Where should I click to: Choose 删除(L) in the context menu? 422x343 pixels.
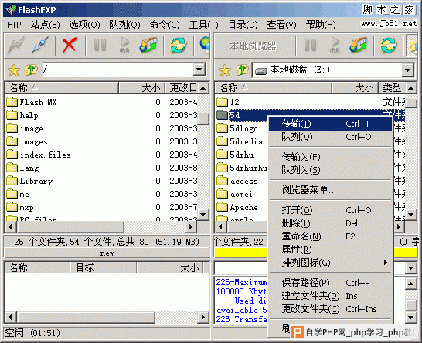331,223
